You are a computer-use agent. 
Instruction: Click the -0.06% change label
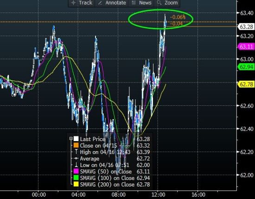tap(178, 17)
